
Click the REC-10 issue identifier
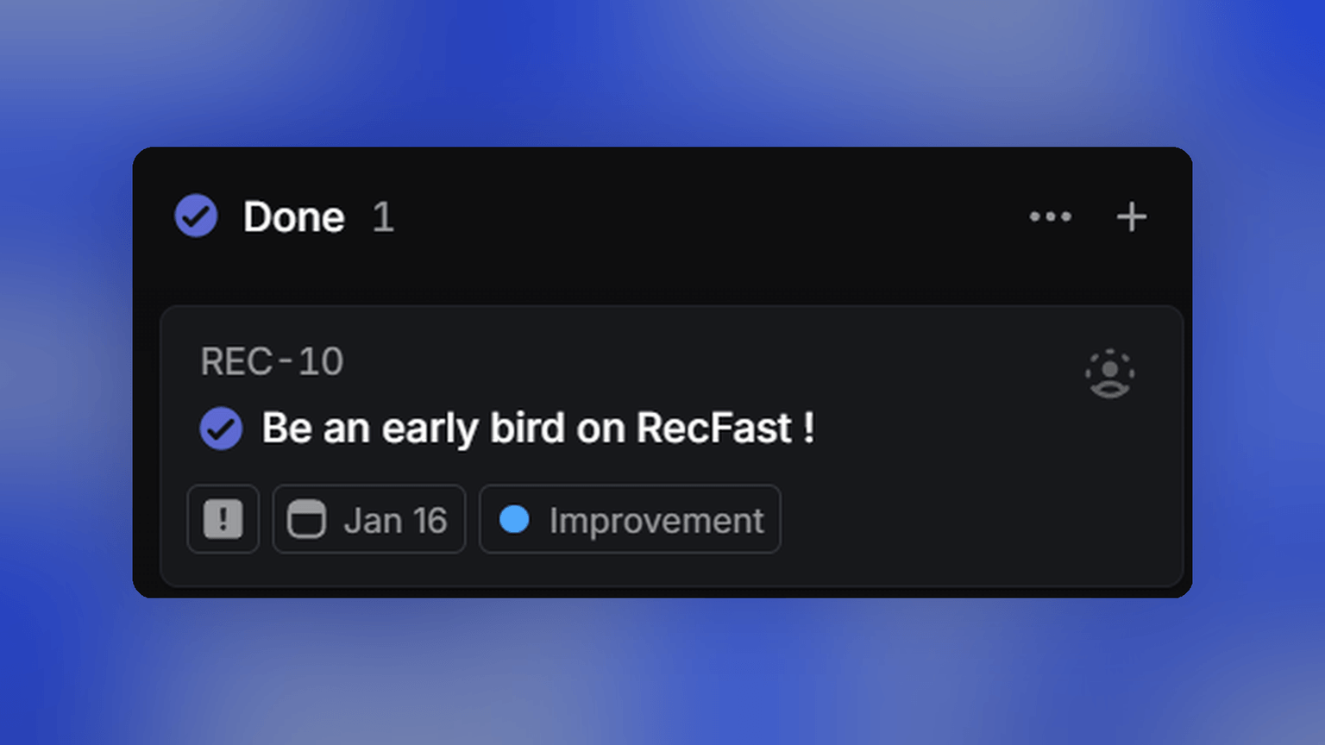[x=272, y=361]
